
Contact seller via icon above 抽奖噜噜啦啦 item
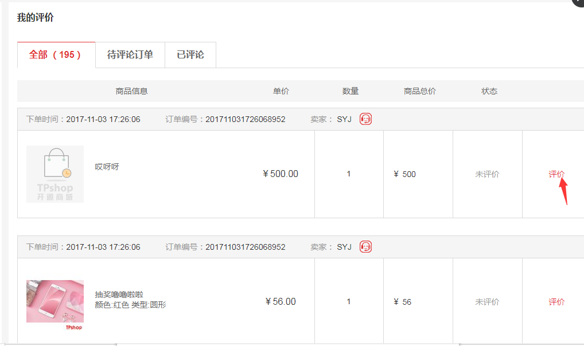[365, 247]
